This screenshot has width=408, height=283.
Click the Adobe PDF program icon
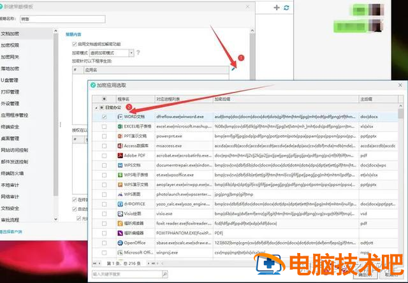tap(120, 156)
